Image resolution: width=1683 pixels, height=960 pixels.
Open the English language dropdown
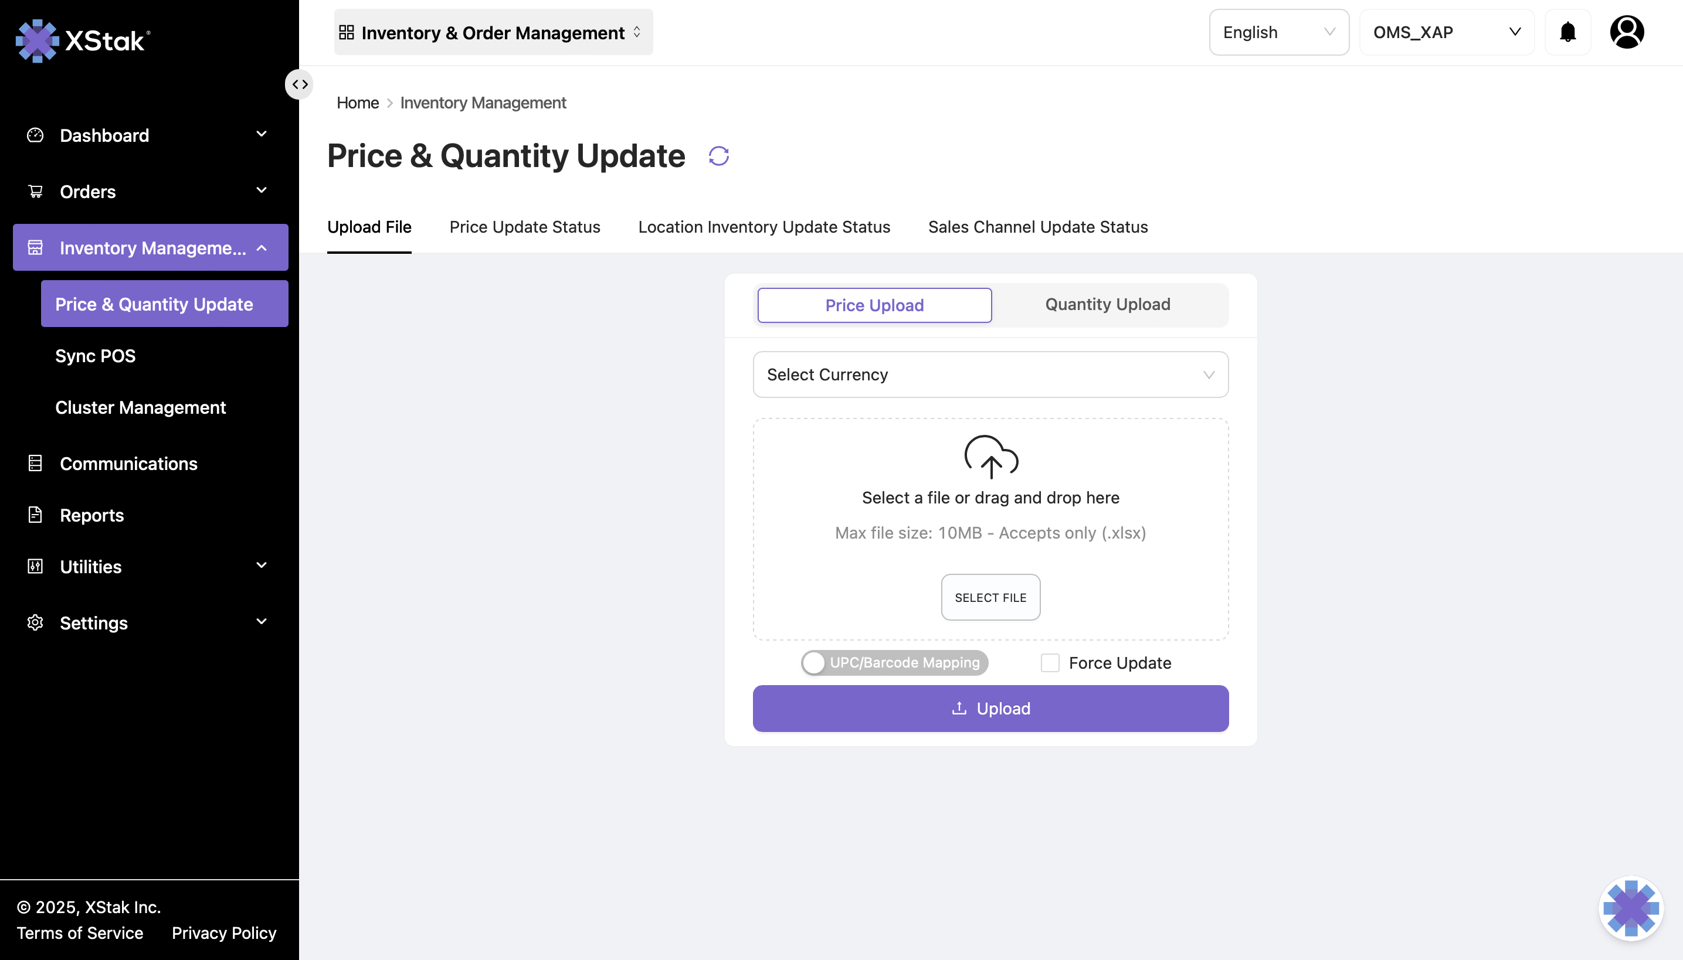1278,32
